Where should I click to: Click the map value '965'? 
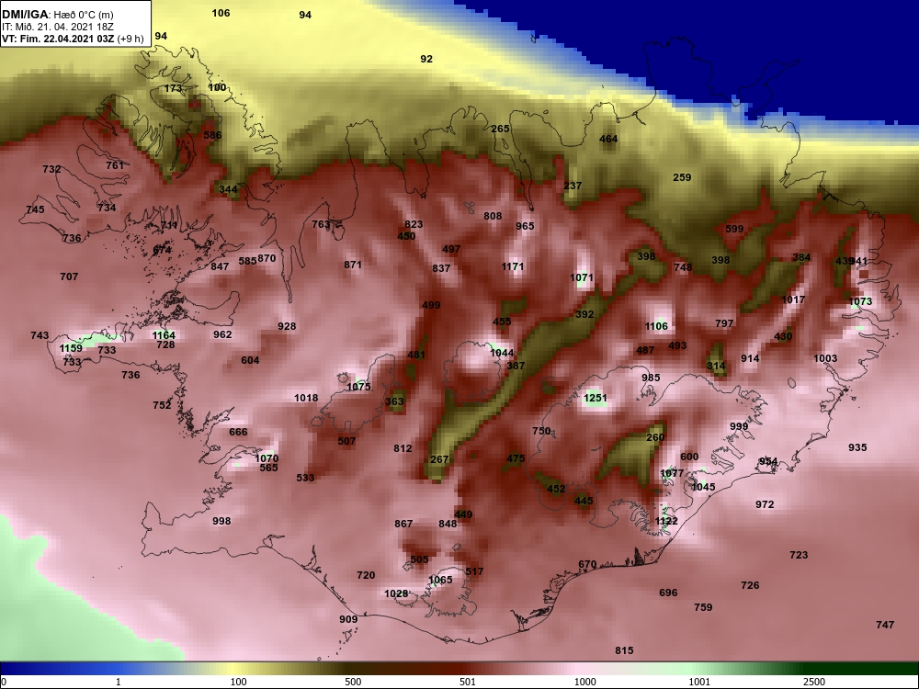525,226
